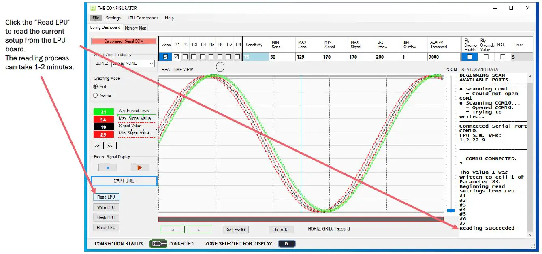Click the Configurator app icon in the title bar

pos(92,8)
